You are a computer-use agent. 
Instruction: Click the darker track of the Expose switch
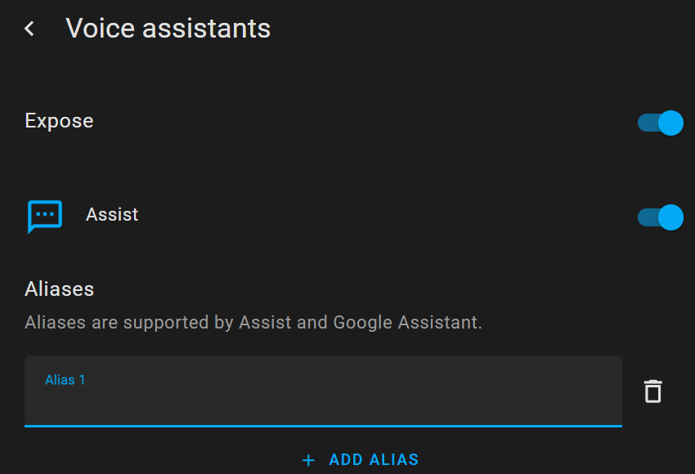tap(646, 123)
